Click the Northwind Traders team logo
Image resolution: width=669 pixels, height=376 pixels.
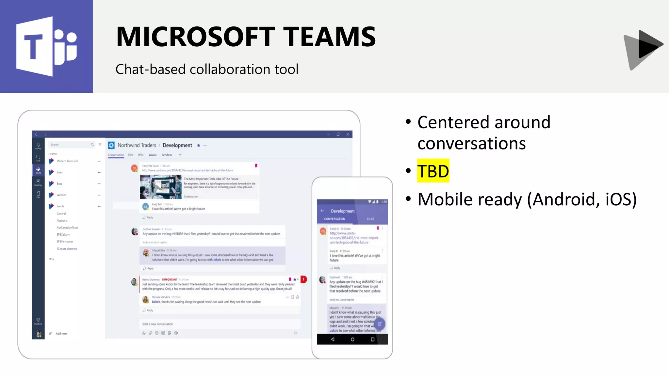[111, 145]
